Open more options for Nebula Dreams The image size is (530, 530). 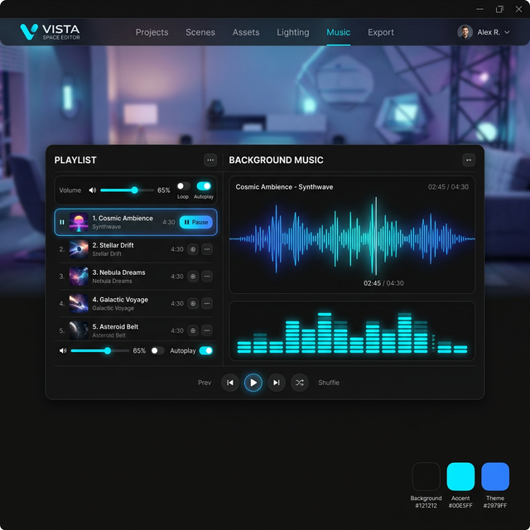click(207, 277)
